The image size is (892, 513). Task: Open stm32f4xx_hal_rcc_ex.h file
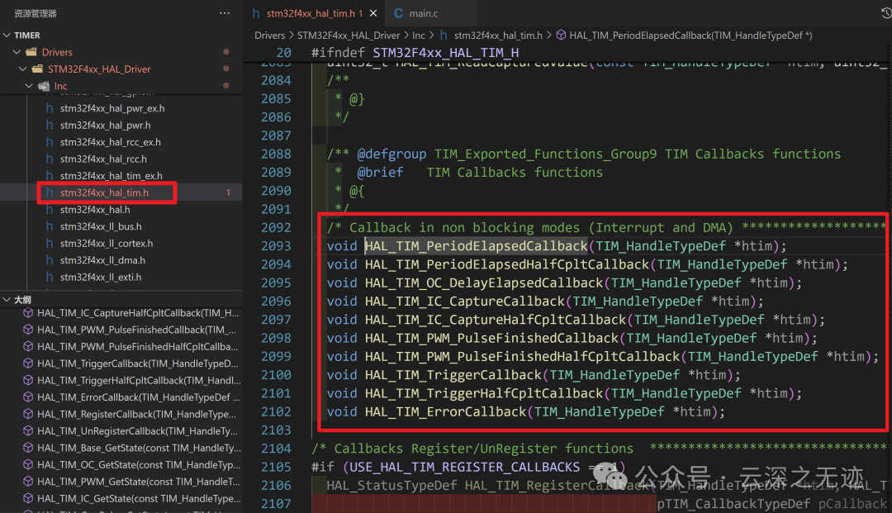pos(111,142)
